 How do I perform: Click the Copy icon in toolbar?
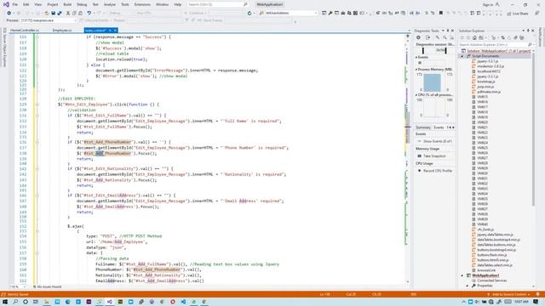pos(74,14)
